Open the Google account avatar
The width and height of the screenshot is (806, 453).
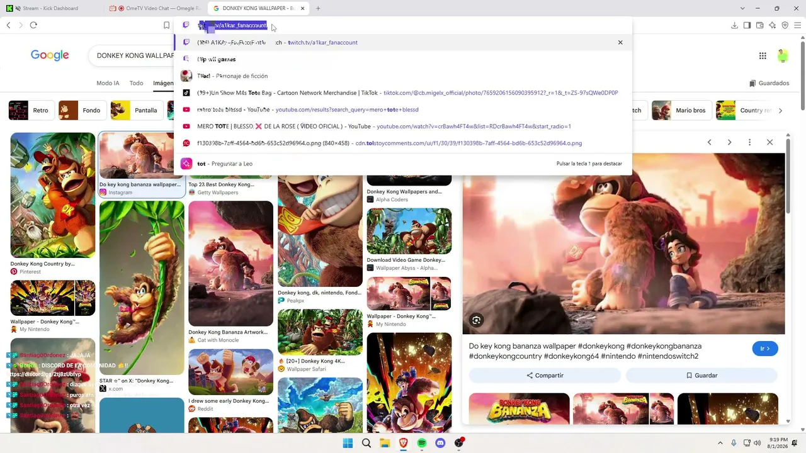pos(783,56)
